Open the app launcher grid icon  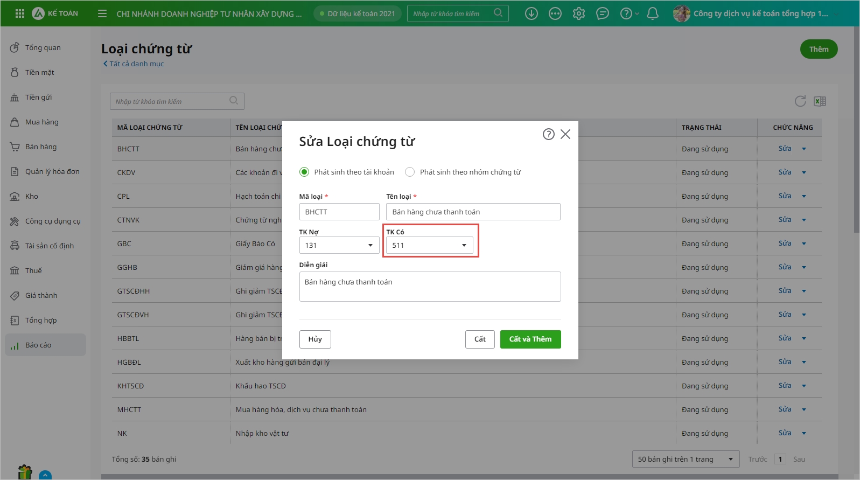click(20, 13)
